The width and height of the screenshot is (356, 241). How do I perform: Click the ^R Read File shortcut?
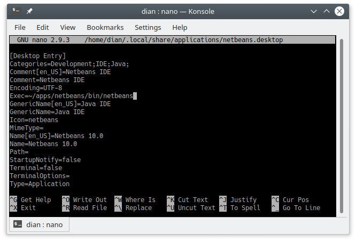84,208
